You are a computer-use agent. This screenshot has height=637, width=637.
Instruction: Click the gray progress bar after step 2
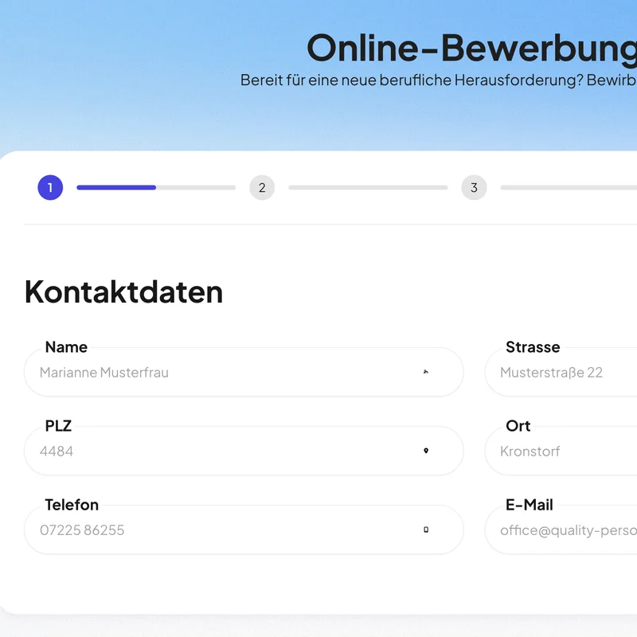(x=368, y=187)
